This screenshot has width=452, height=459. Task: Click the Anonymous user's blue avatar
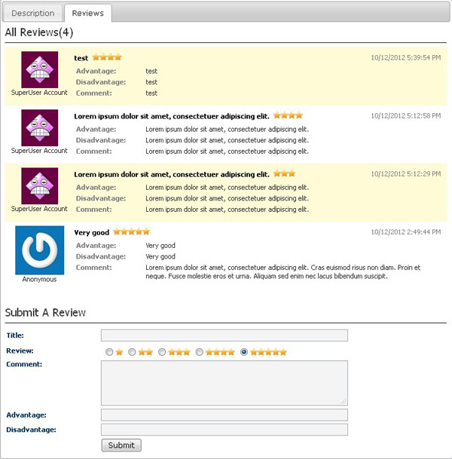point(39,250)
